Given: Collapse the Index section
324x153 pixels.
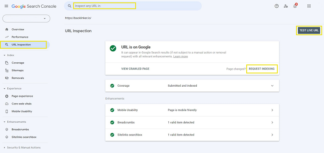Looking at the screenshot, I should [x=4, y=55].
